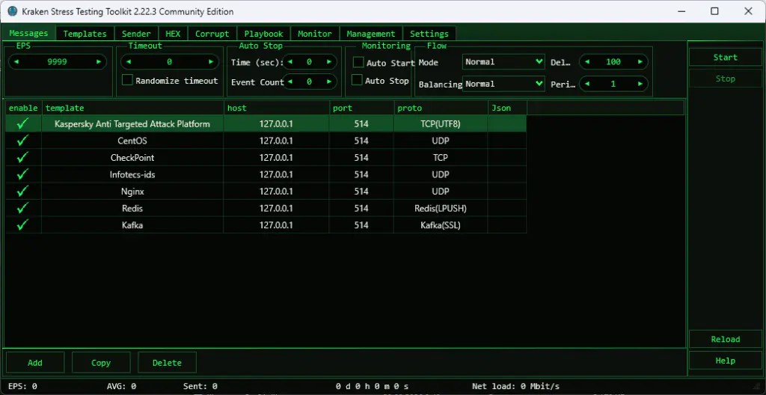Open the HEX tab
The image size is (766, 395).
click(173, 34)
